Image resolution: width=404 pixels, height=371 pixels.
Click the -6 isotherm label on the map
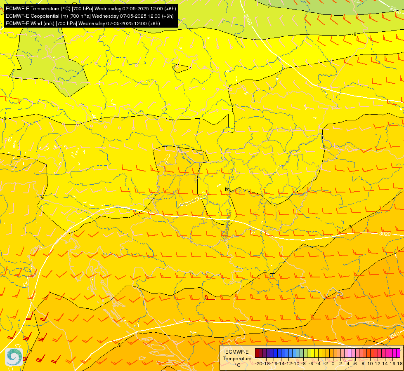(354, 34)
